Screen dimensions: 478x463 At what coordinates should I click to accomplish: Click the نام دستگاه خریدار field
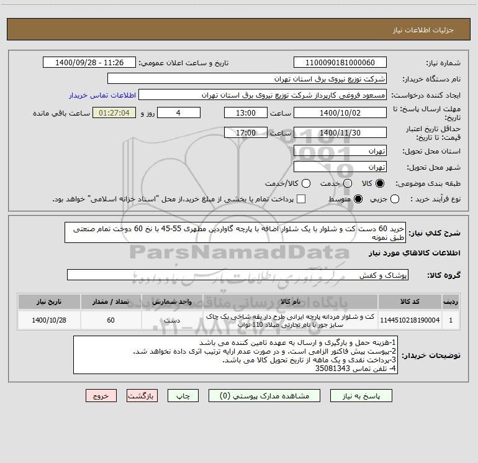tap(247, 79)
